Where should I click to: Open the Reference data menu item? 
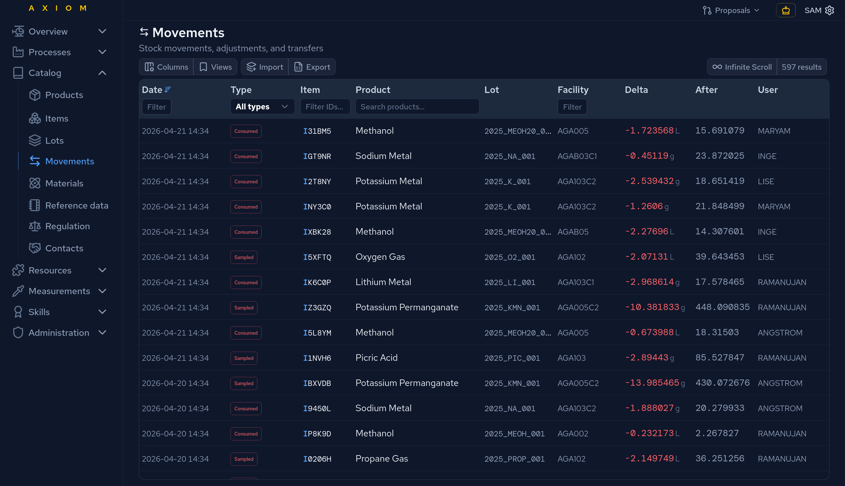pos(77,205)
